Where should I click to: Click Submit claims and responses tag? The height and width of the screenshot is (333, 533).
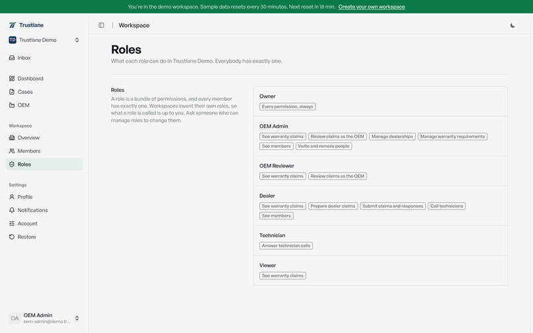coord(393,206)
